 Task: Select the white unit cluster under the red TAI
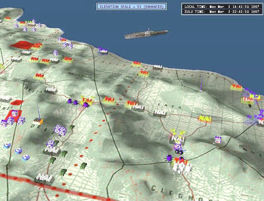pos(182,168)
